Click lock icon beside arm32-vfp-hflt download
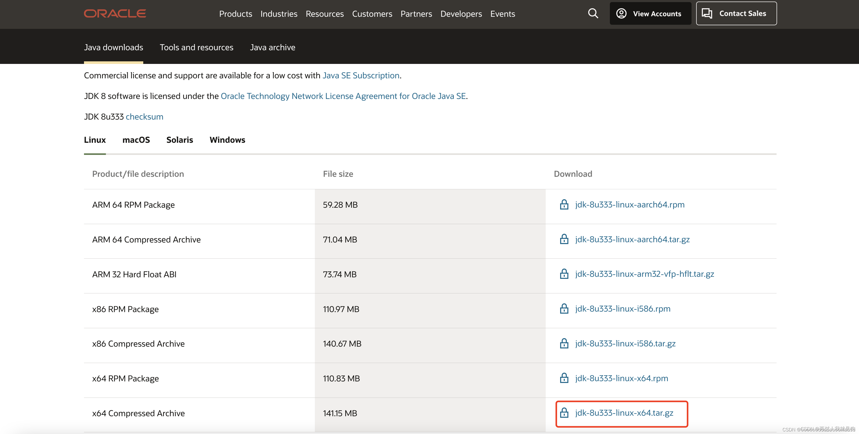 564,274
